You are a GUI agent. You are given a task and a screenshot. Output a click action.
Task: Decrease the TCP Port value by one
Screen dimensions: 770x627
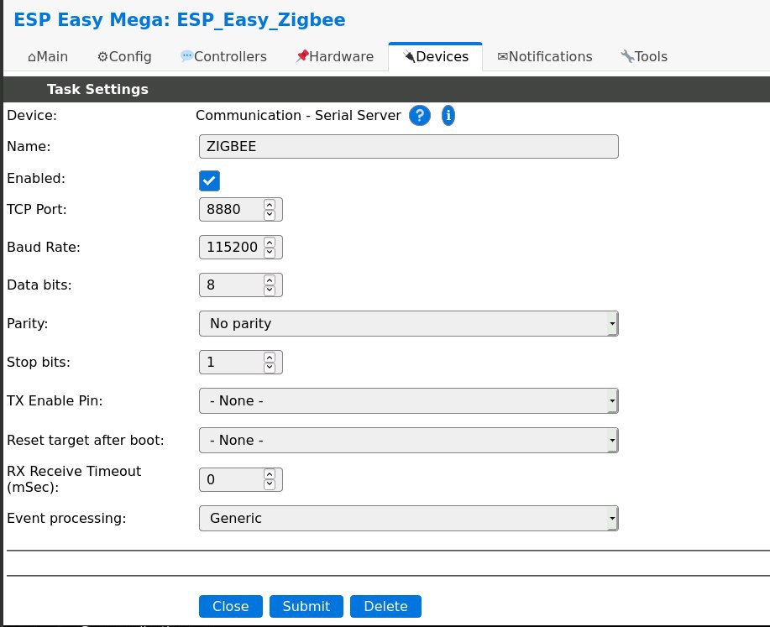tap(270, 215)
